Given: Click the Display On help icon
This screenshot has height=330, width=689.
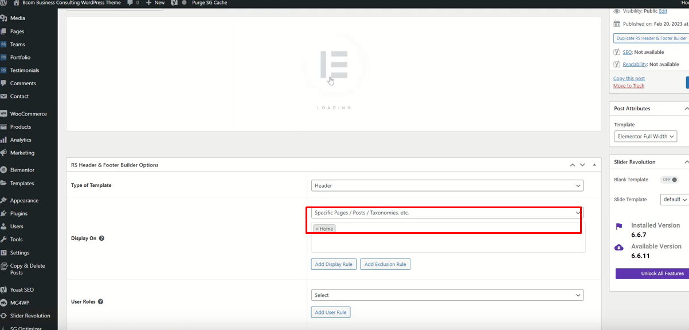Looking at the screenshot, I should pos(101,238).
